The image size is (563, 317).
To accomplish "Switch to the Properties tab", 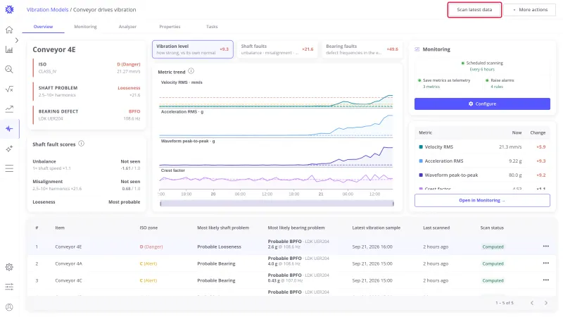I will (x=170, y=27).
